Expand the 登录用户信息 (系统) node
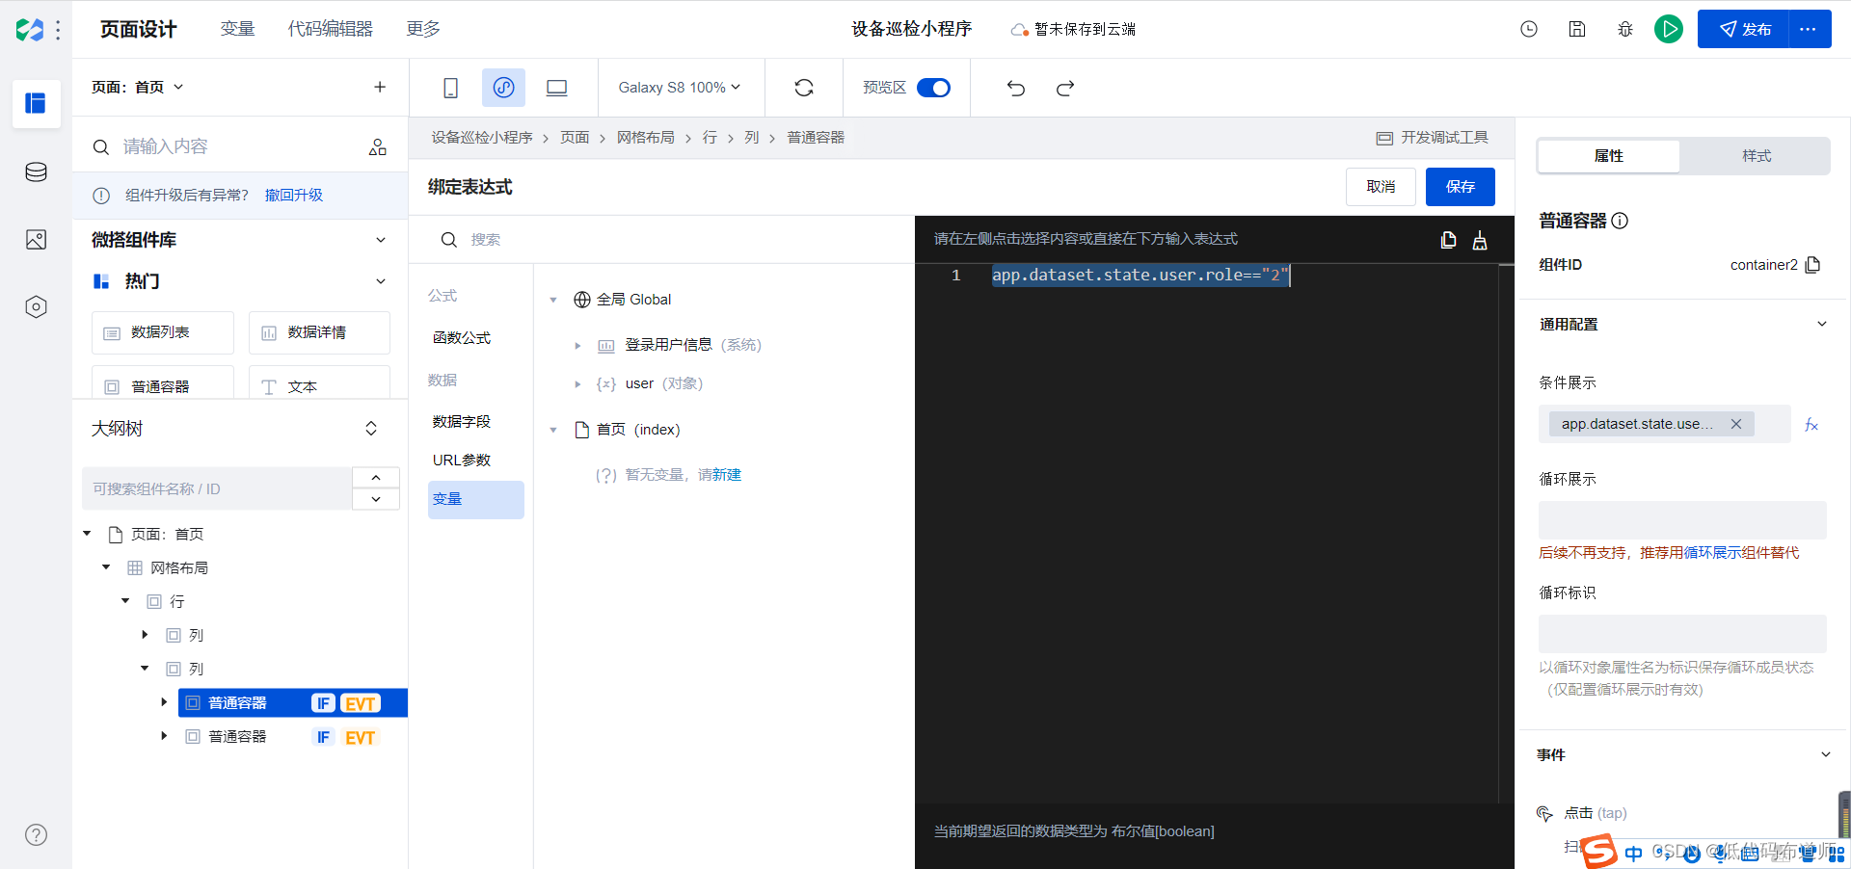 click(577, 345)
